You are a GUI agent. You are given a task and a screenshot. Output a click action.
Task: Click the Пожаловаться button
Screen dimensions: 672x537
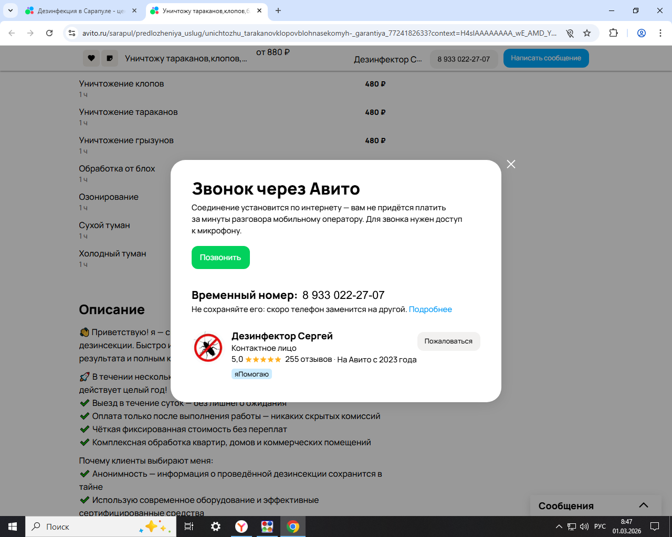pyautogui.click(x=448, y=341)
